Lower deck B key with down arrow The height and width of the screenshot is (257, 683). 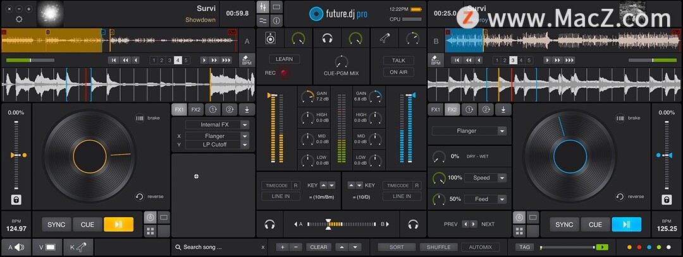point(359,185)
